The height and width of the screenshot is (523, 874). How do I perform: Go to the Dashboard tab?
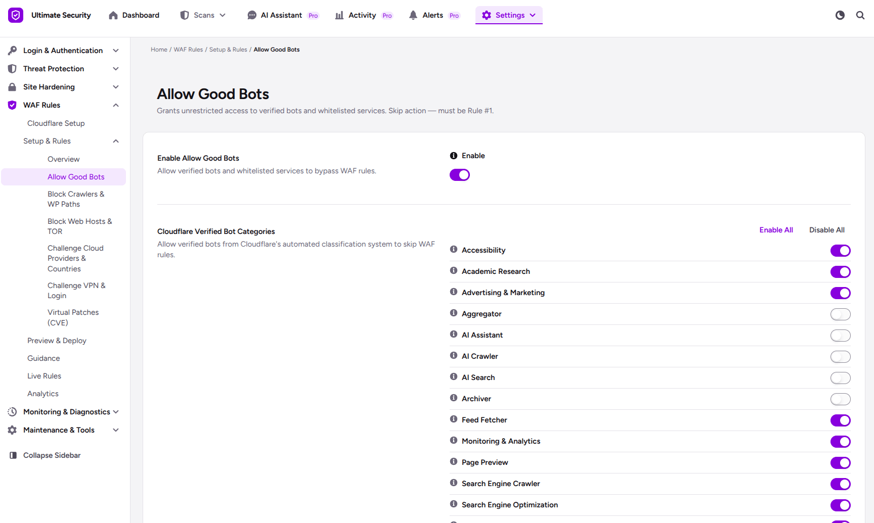[x=134, y=15]
